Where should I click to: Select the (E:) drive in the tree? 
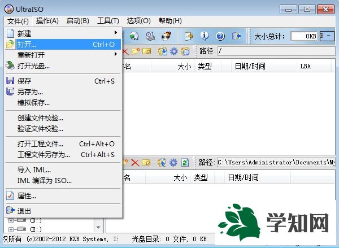pyautogui.click(x=36, y=229)
